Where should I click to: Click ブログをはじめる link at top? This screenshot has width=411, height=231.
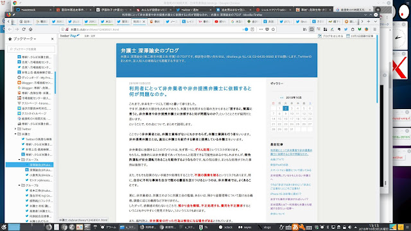pos(331,36)
